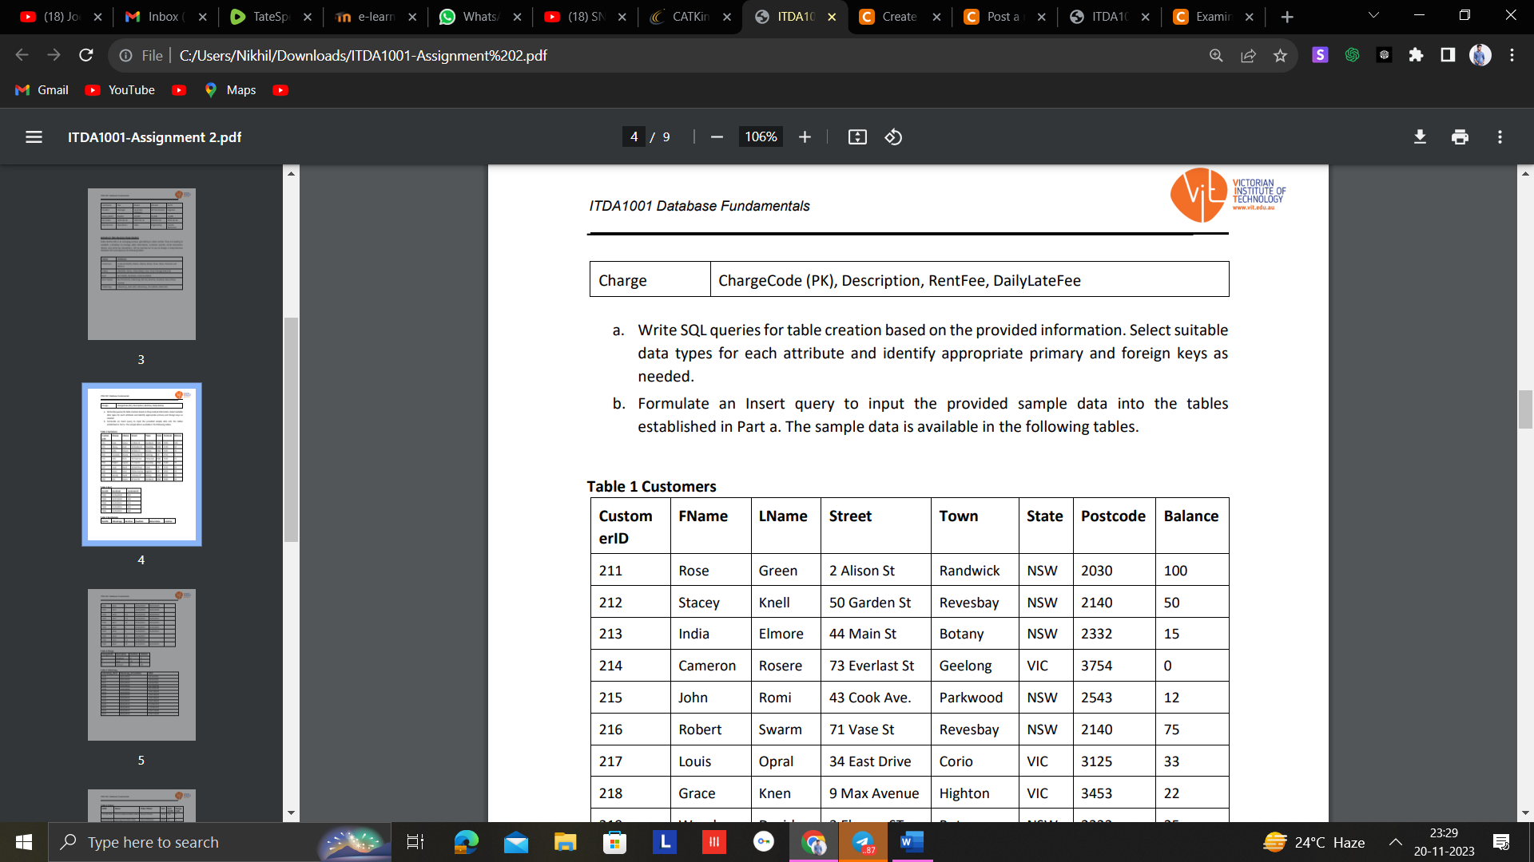Toggle the browser profile avatar menu
This screenshot has width=1534, height=862.
tap(1481, 55)
